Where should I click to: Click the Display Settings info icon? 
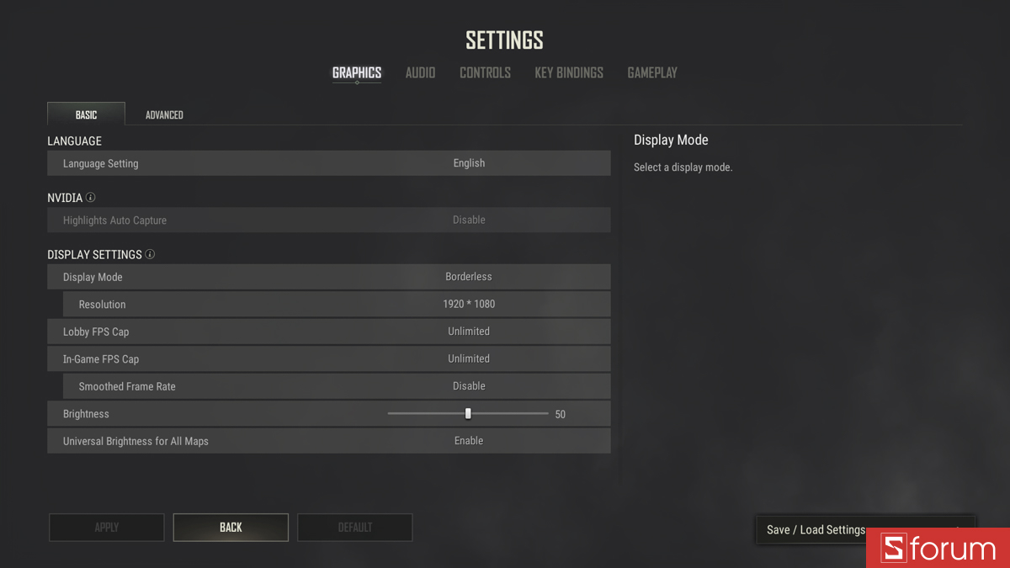tap(150, 254)
